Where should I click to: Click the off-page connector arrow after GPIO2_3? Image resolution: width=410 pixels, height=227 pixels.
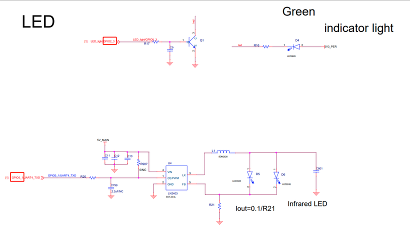118,41
